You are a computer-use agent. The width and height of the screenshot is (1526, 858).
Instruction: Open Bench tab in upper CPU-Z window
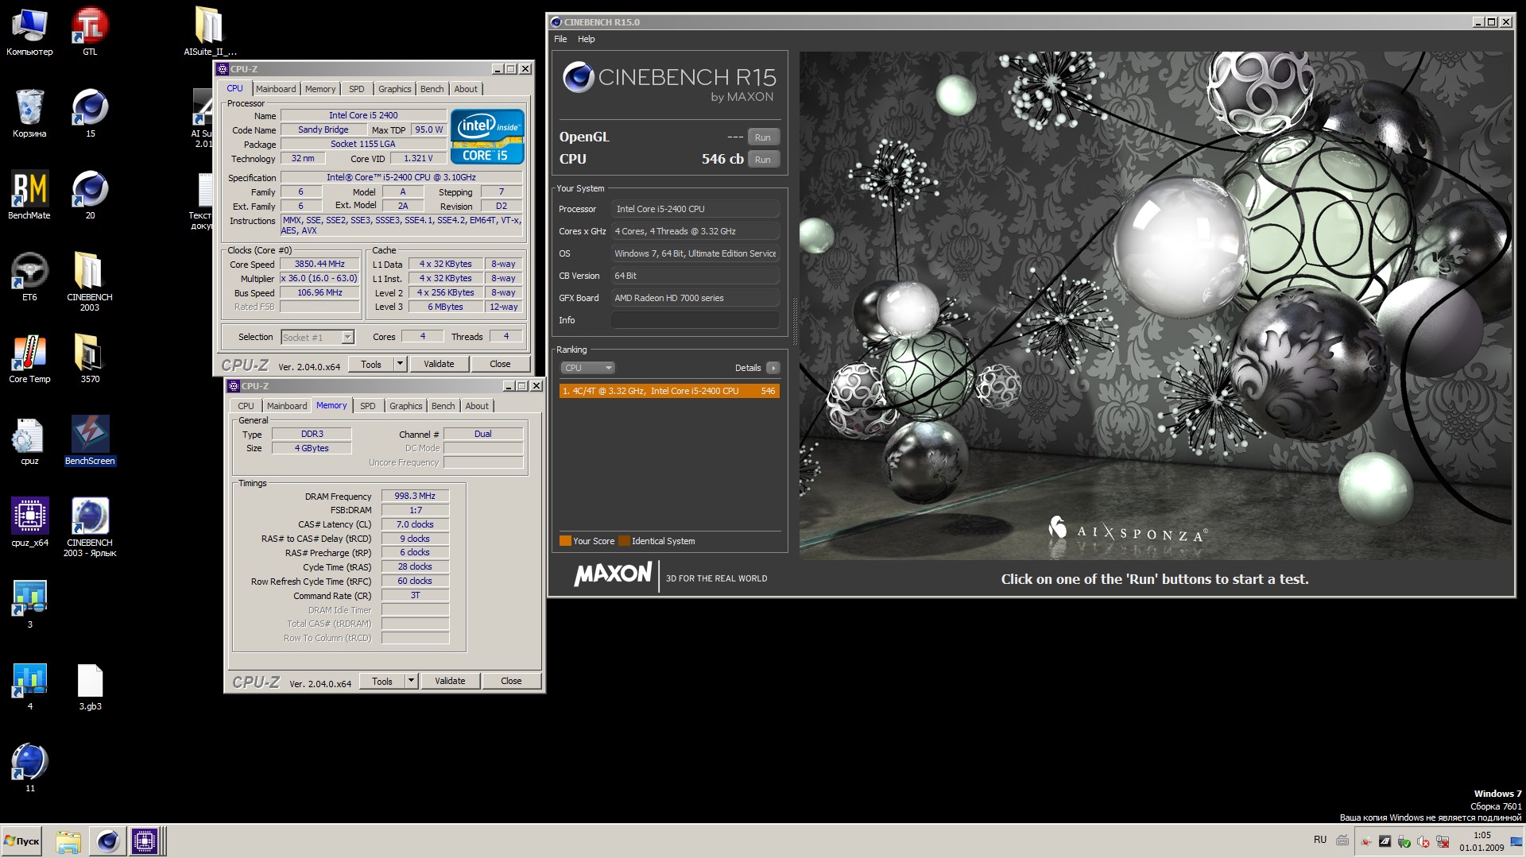tap(432, 89)
